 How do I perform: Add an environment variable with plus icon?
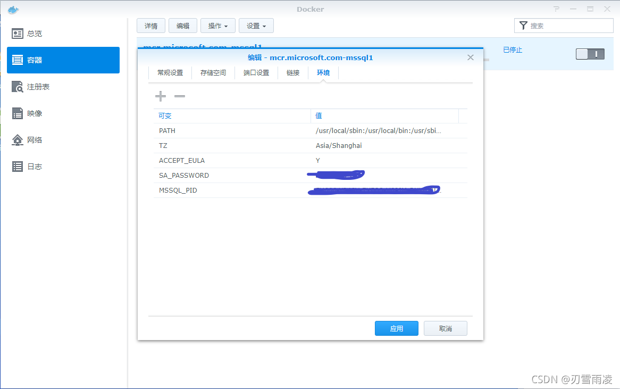tap(161, 96)
